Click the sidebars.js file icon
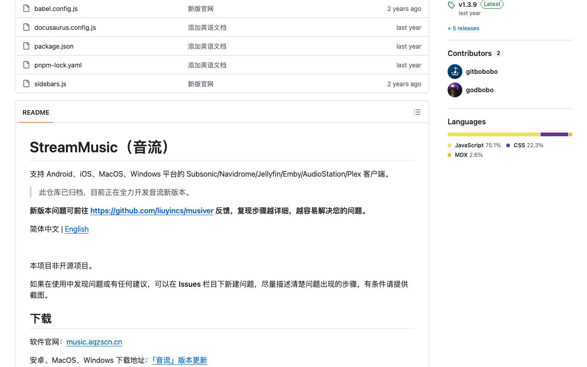 tap(27, 84)
